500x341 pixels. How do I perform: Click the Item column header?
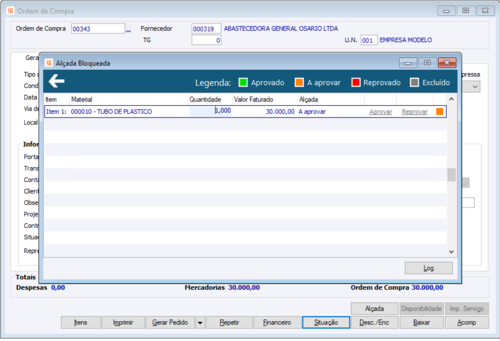pyautogui.click(x=57, y=99)
